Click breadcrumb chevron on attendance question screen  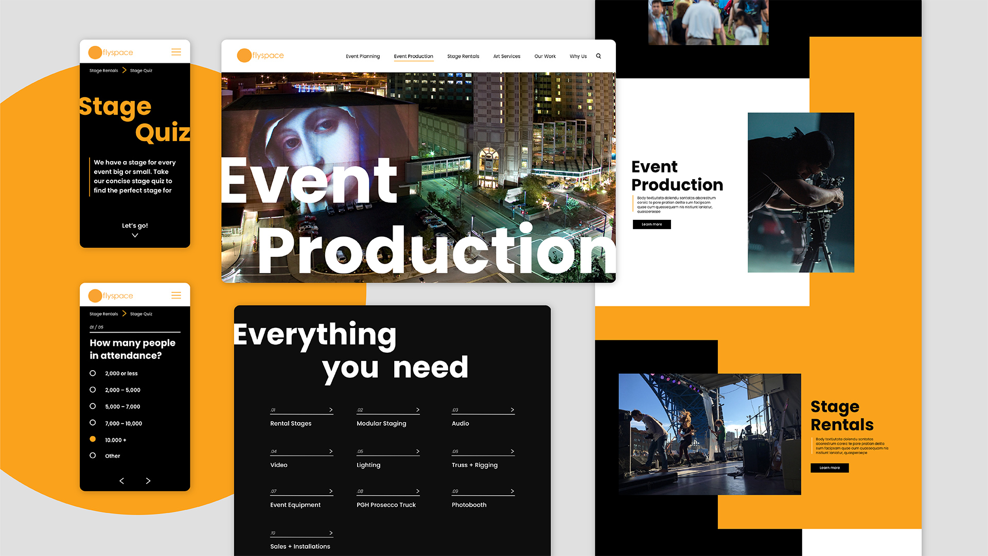coord(124,314)
